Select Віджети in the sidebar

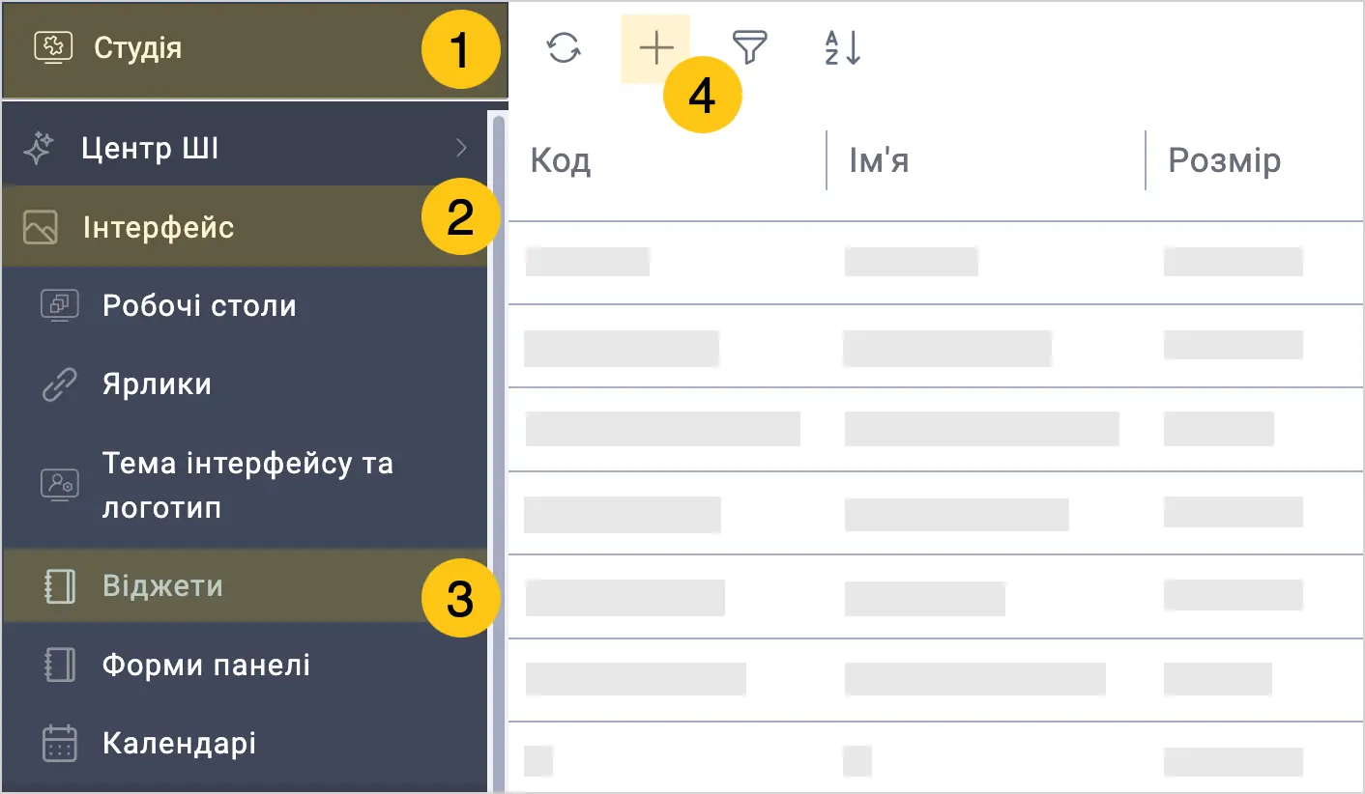coord(245,586)
